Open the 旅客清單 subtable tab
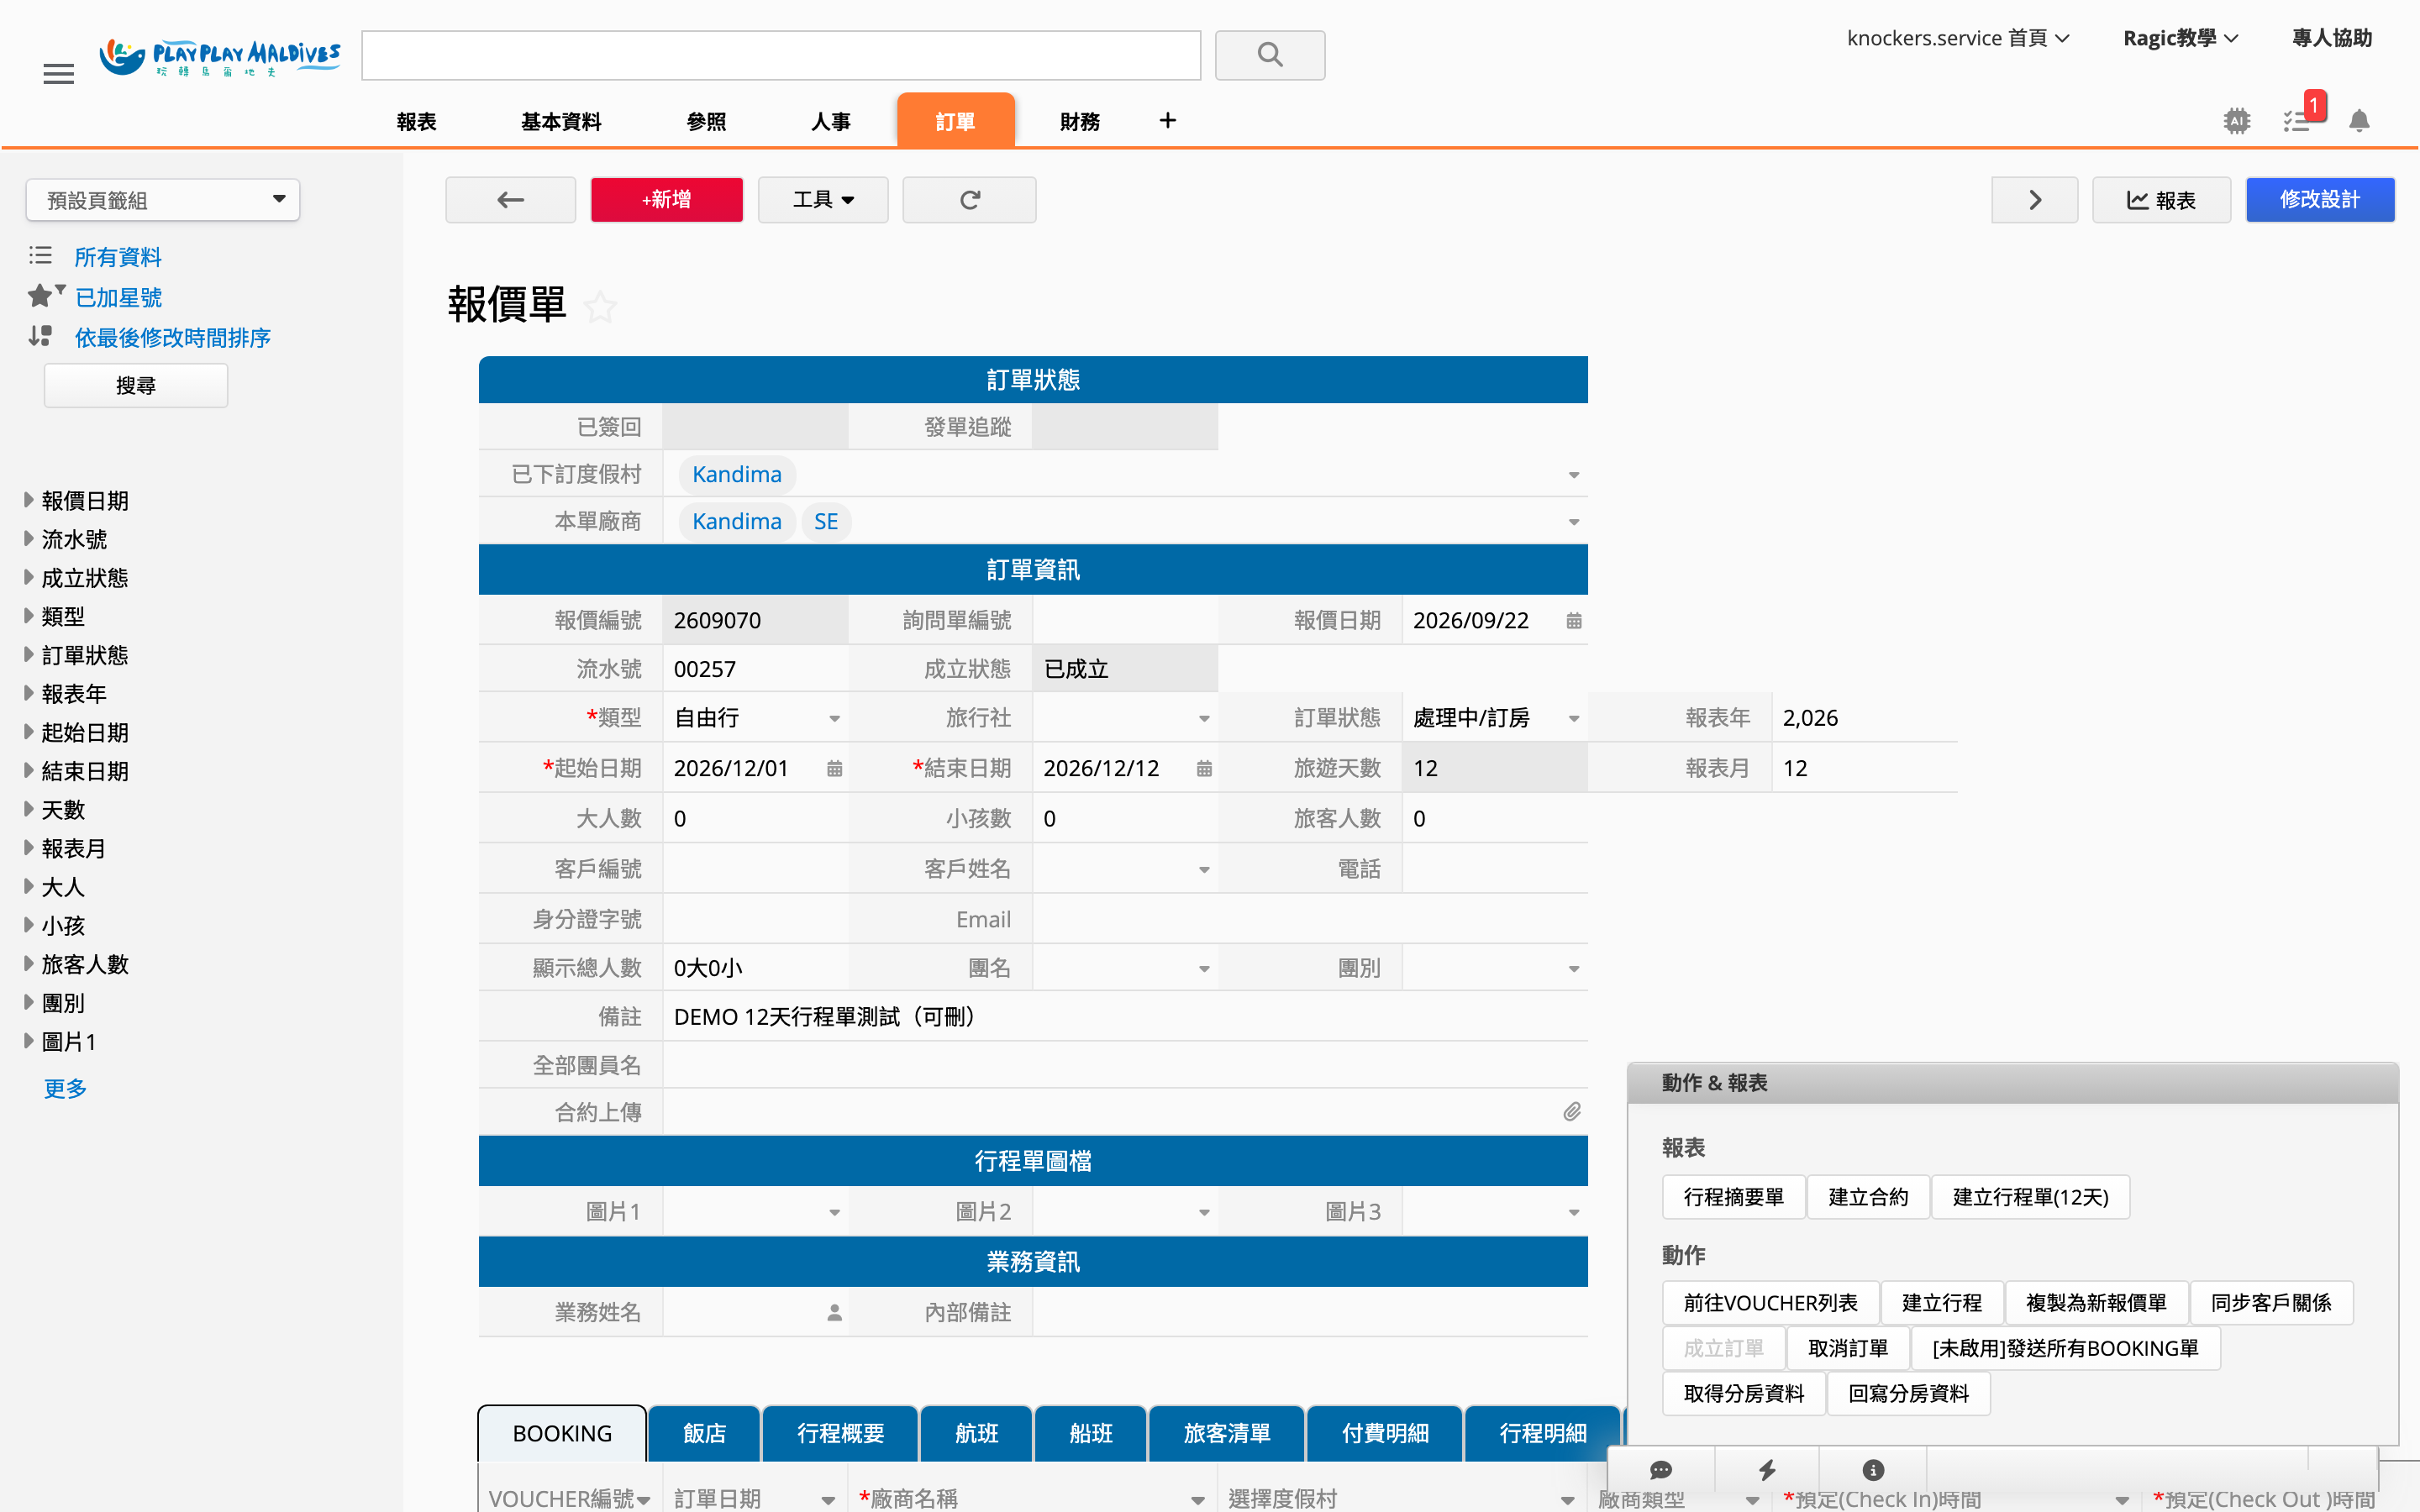 (1227, 1433)
